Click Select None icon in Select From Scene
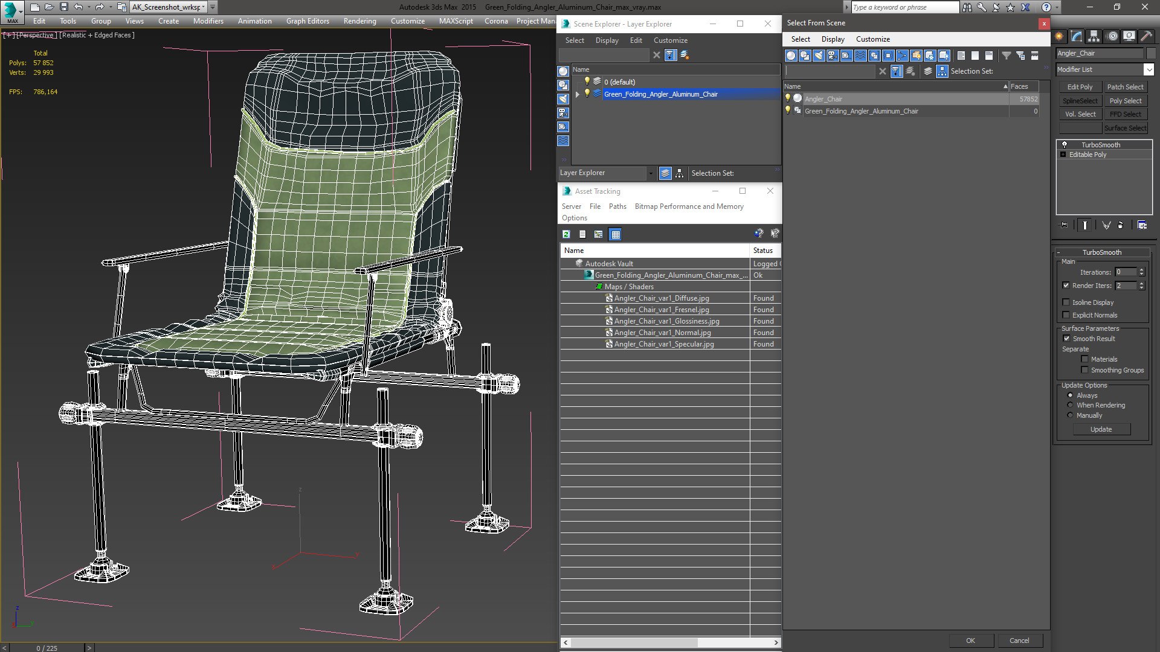1160x652 pixels. coord(975,56)
